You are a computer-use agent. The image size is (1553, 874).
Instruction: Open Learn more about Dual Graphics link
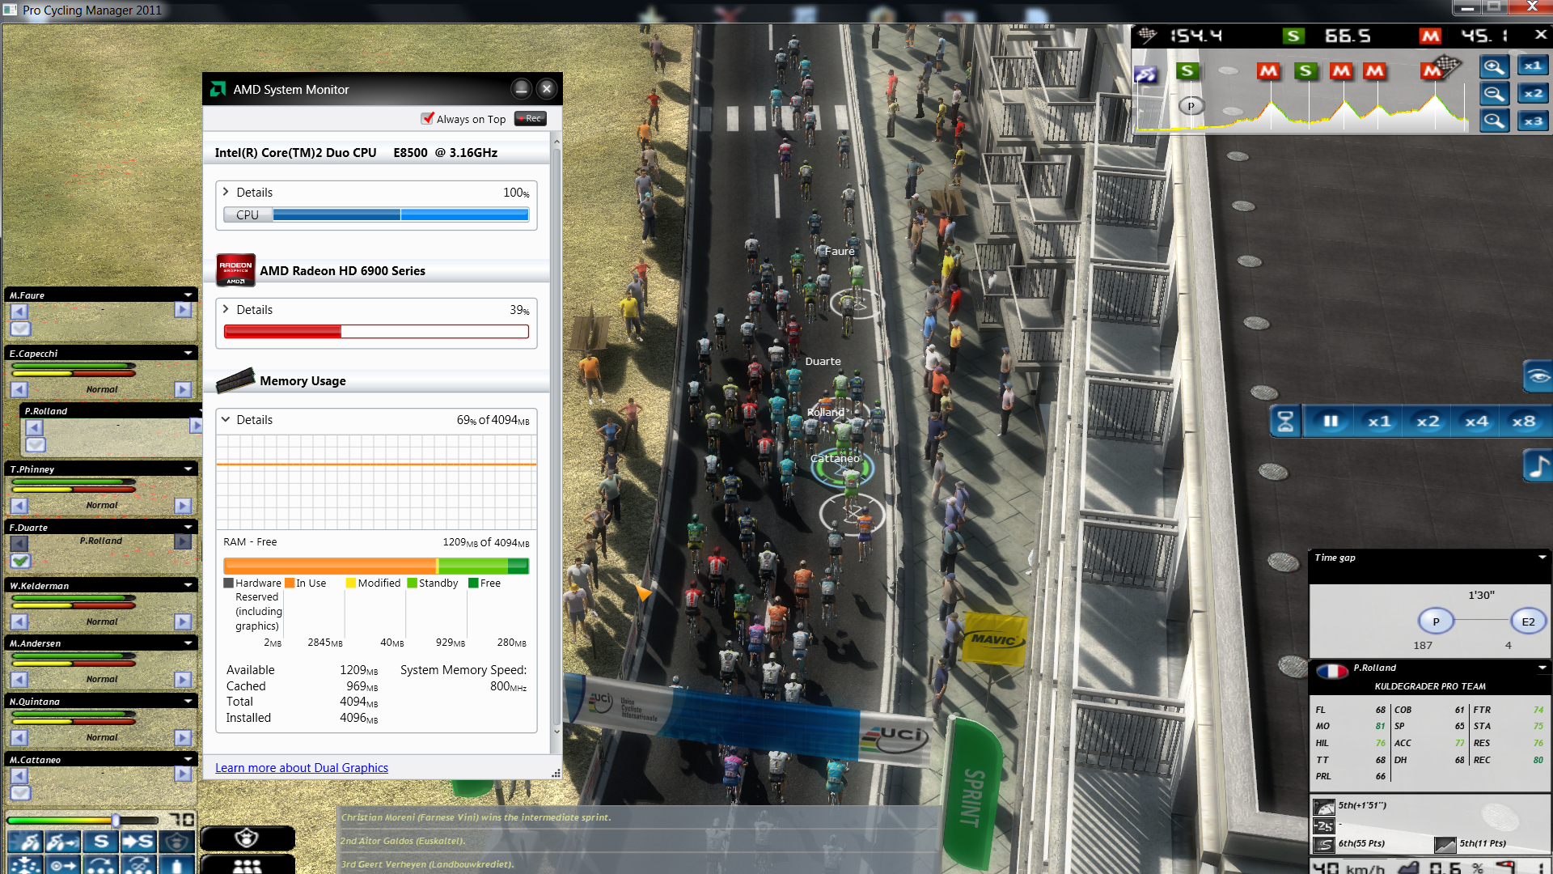pos(302,767)
